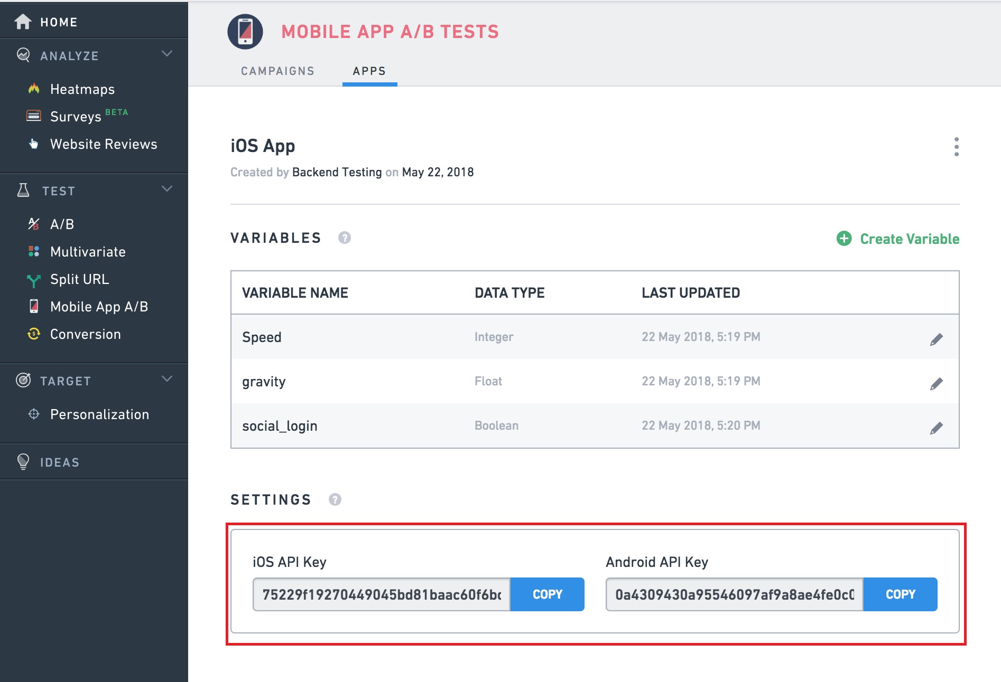Click the Float data type cell
Image resolution: width=1001 pixels, height=682 pixels.
click(x=488, y=381)
